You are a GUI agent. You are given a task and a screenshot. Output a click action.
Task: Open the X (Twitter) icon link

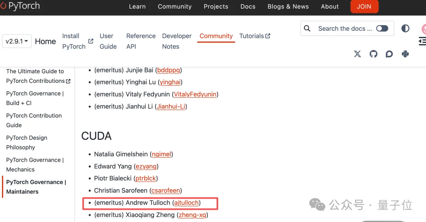357,54
